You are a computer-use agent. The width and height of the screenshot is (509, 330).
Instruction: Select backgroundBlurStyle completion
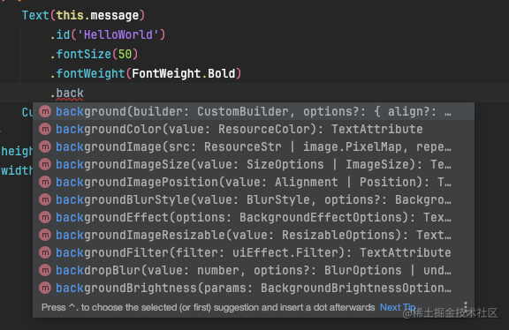pyautogui.click(x=254, y=199)
